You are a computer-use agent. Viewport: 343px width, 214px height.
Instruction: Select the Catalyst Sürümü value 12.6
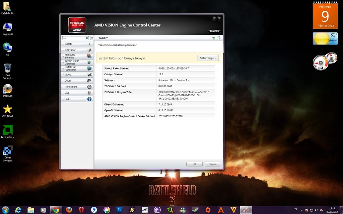161,74
